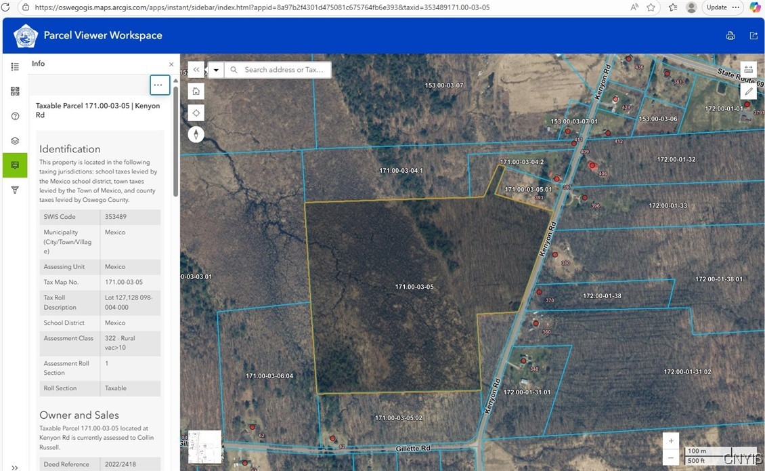
Task: Open the basemap gallery grid icon
Action: tap(15, 91)
